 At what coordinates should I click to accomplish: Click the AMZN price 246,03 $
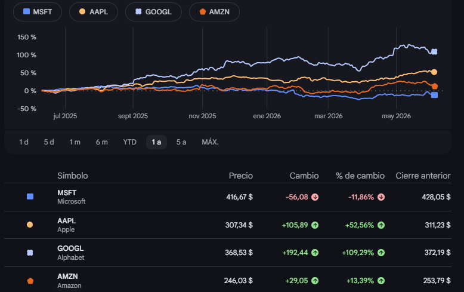click(239, 281)
